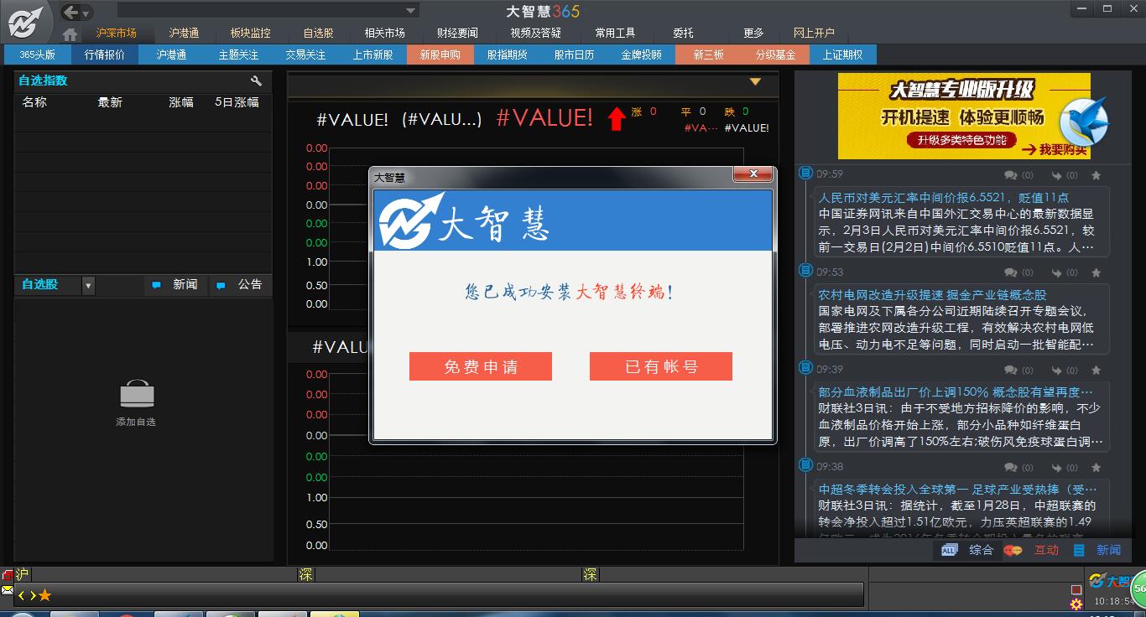1146x617 pixels.
Task: Switch to the 上证期权 tab
Action: pyautogui.click(x=843, y=54)
